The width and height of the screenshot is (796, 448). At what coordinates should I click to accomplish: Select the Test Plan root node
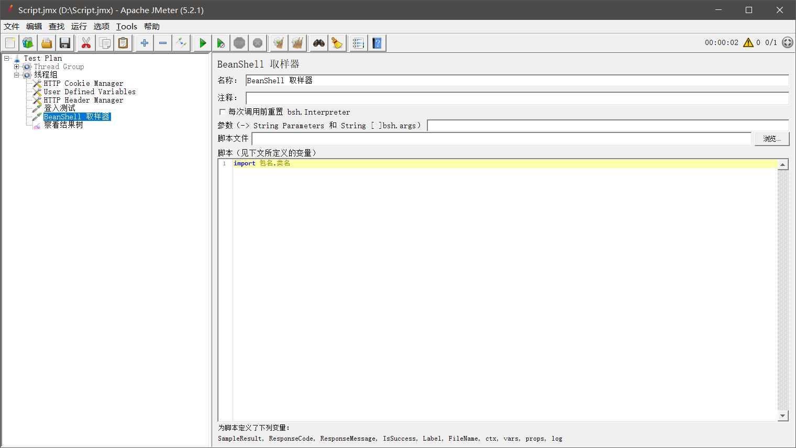point(43,58)
